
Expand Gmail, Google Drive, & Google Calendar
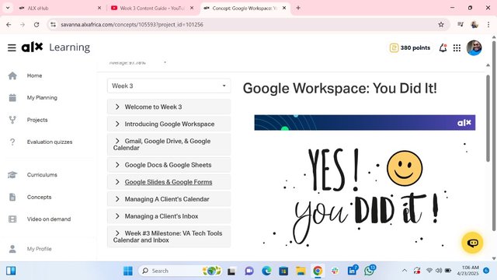click(169, 145)
